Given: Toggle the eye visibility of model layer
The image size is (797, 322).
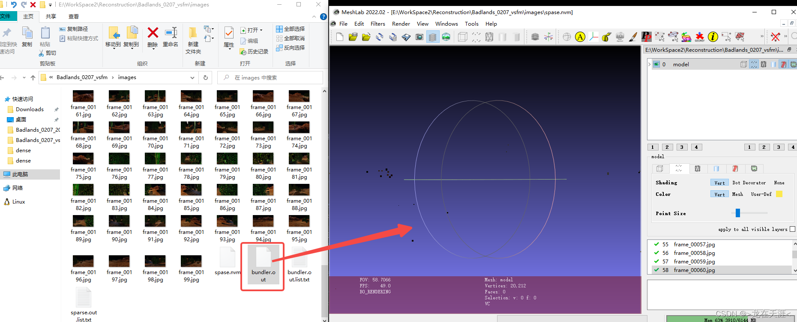Looking at the screenshot, I should [656, 64].
